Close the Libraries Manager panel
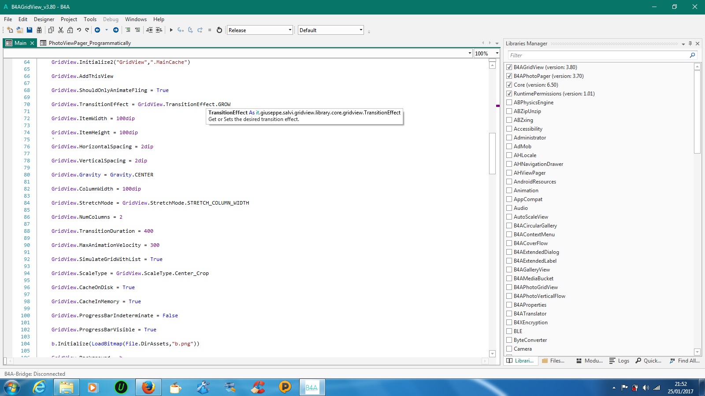Viewport: 705px width, 396px height. pyautogui.click(x=698, y=44)
